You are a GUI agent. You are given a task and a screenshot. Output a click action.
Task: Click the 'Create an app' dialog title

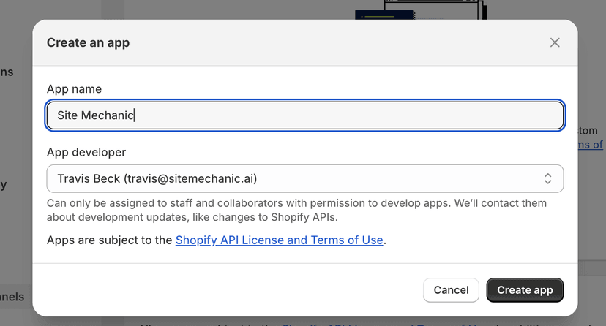pyautogui.click(x=88, y=42)
